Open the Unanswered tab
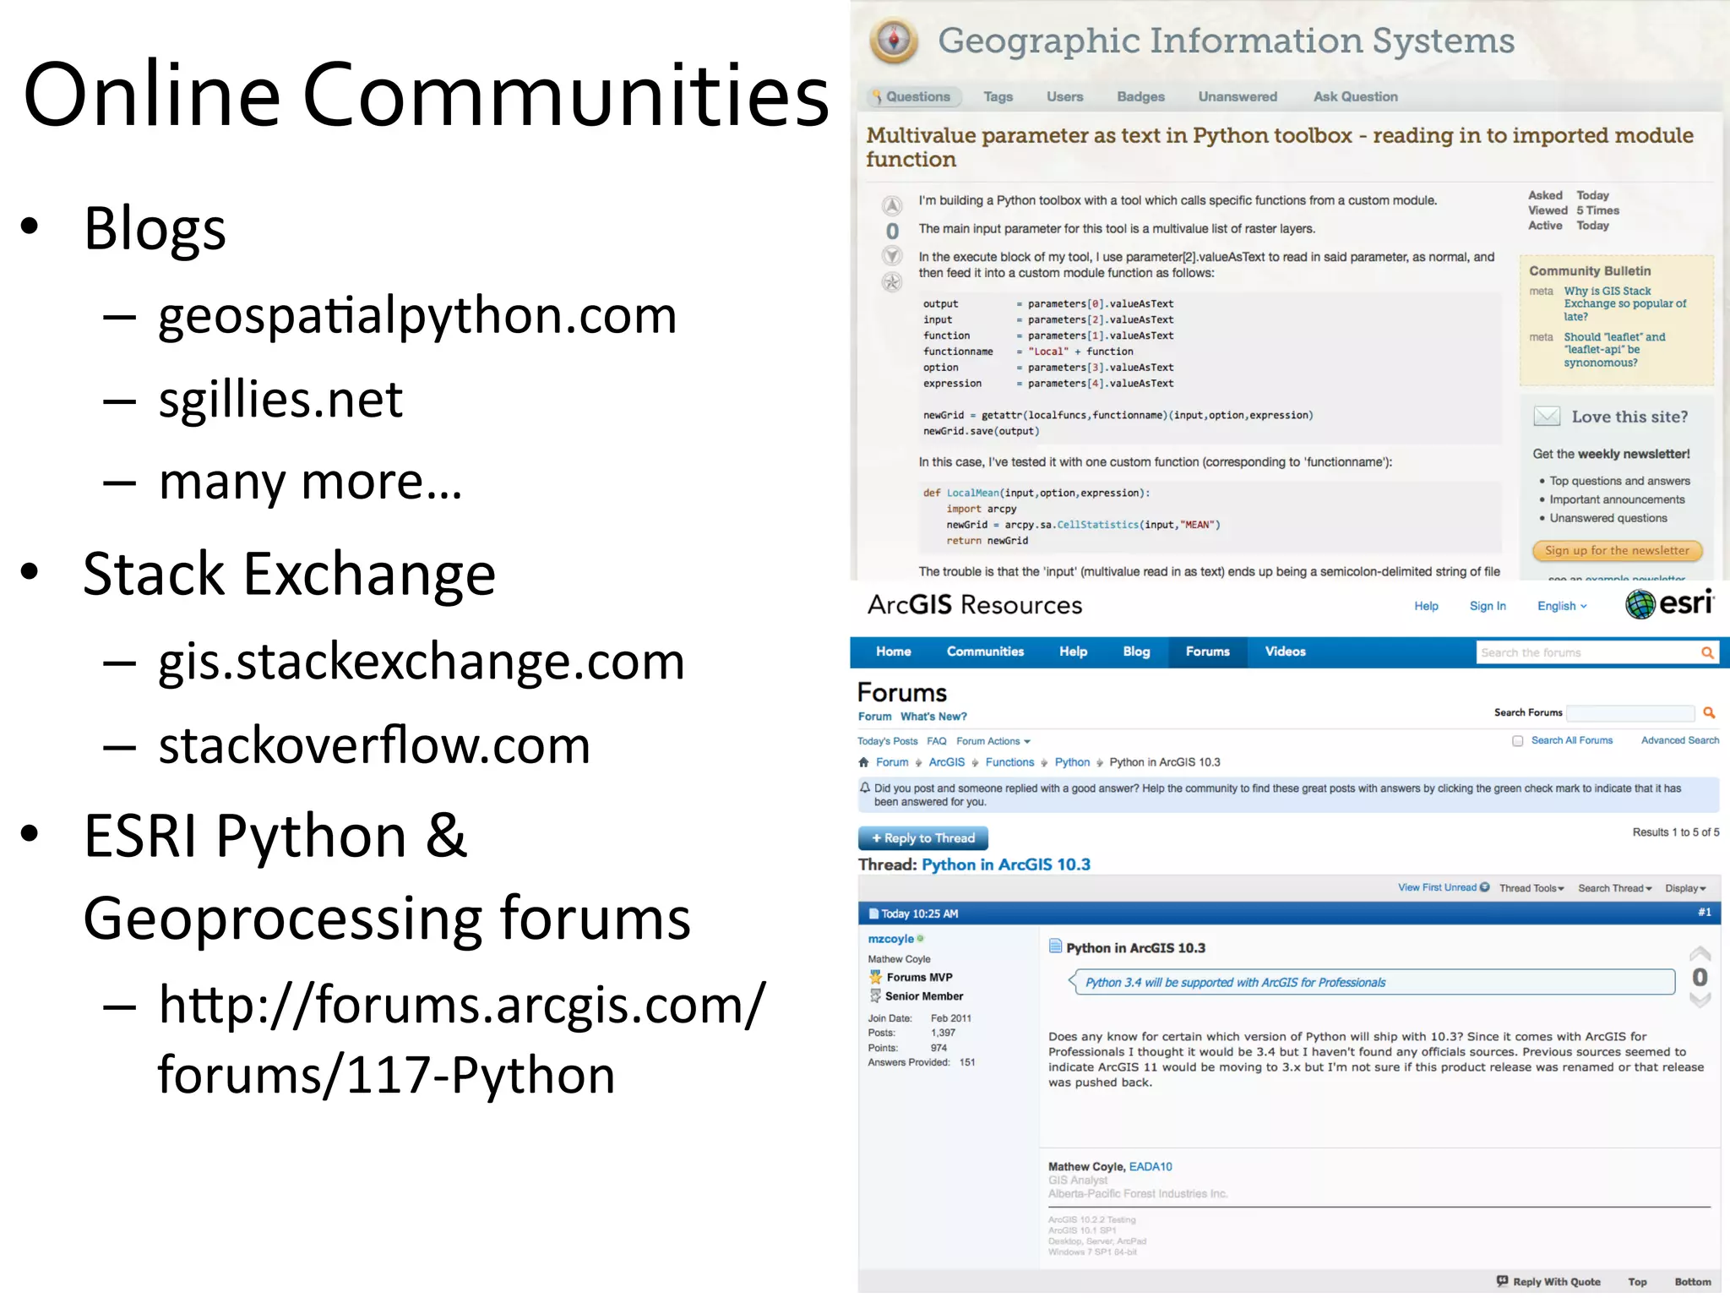This screenshot has width=1730, height=1298. [1238, 96]
